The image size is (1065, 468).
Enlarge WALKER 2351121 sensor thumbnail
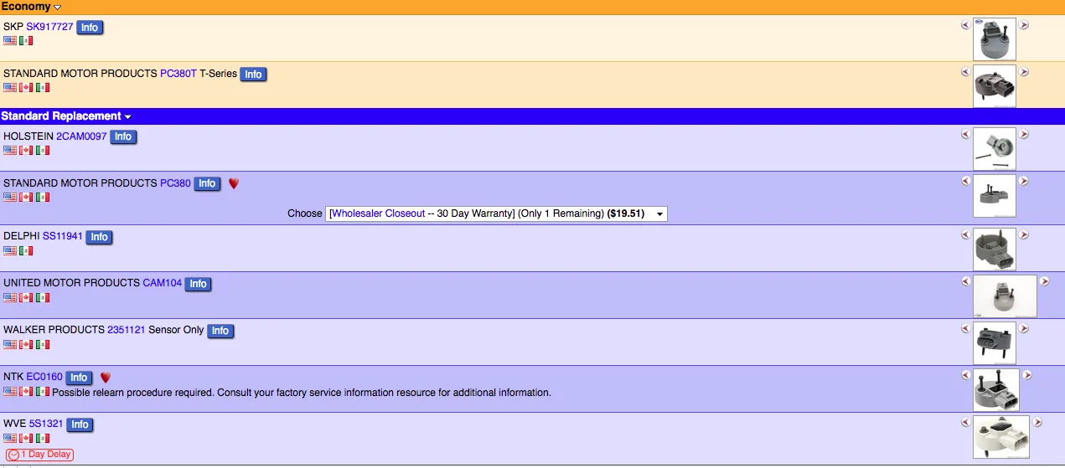(995, 342)
